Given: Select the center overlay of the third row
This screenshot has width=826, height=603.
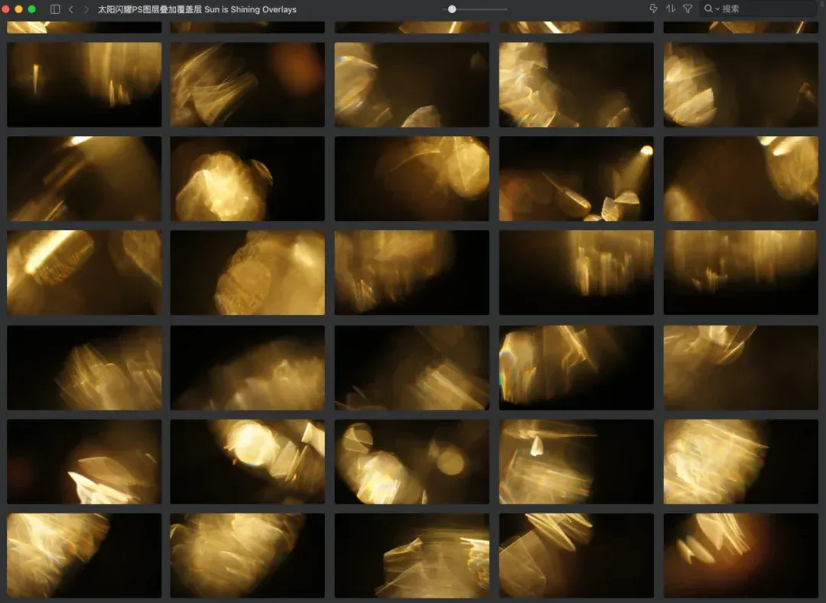Looking at the screenshot, I should pyautogui.click(x=412, y=273).
